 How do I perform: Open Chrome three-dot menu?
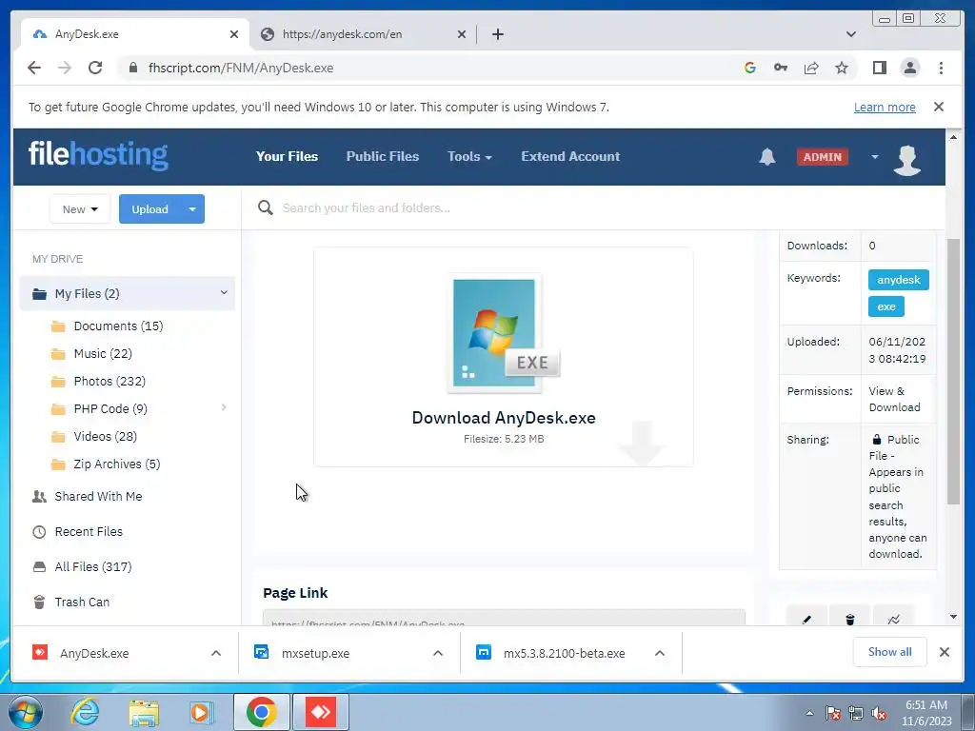point(941,68)
